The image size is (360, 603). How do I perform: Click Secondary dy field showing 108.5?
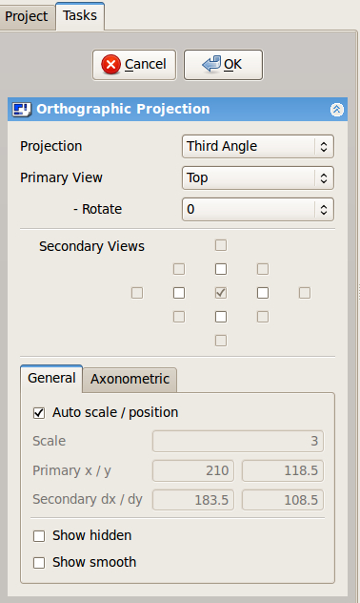283,500
